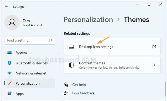Open Contrast themes option
This screenshot has width=167, height=101.
(112, 65)
